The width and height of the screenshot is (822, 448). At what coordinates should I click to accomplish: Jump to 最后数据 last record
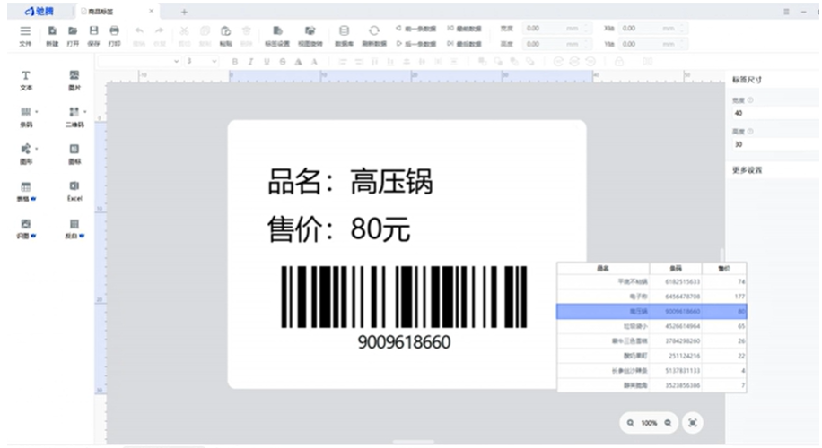(x=465, y=44)
